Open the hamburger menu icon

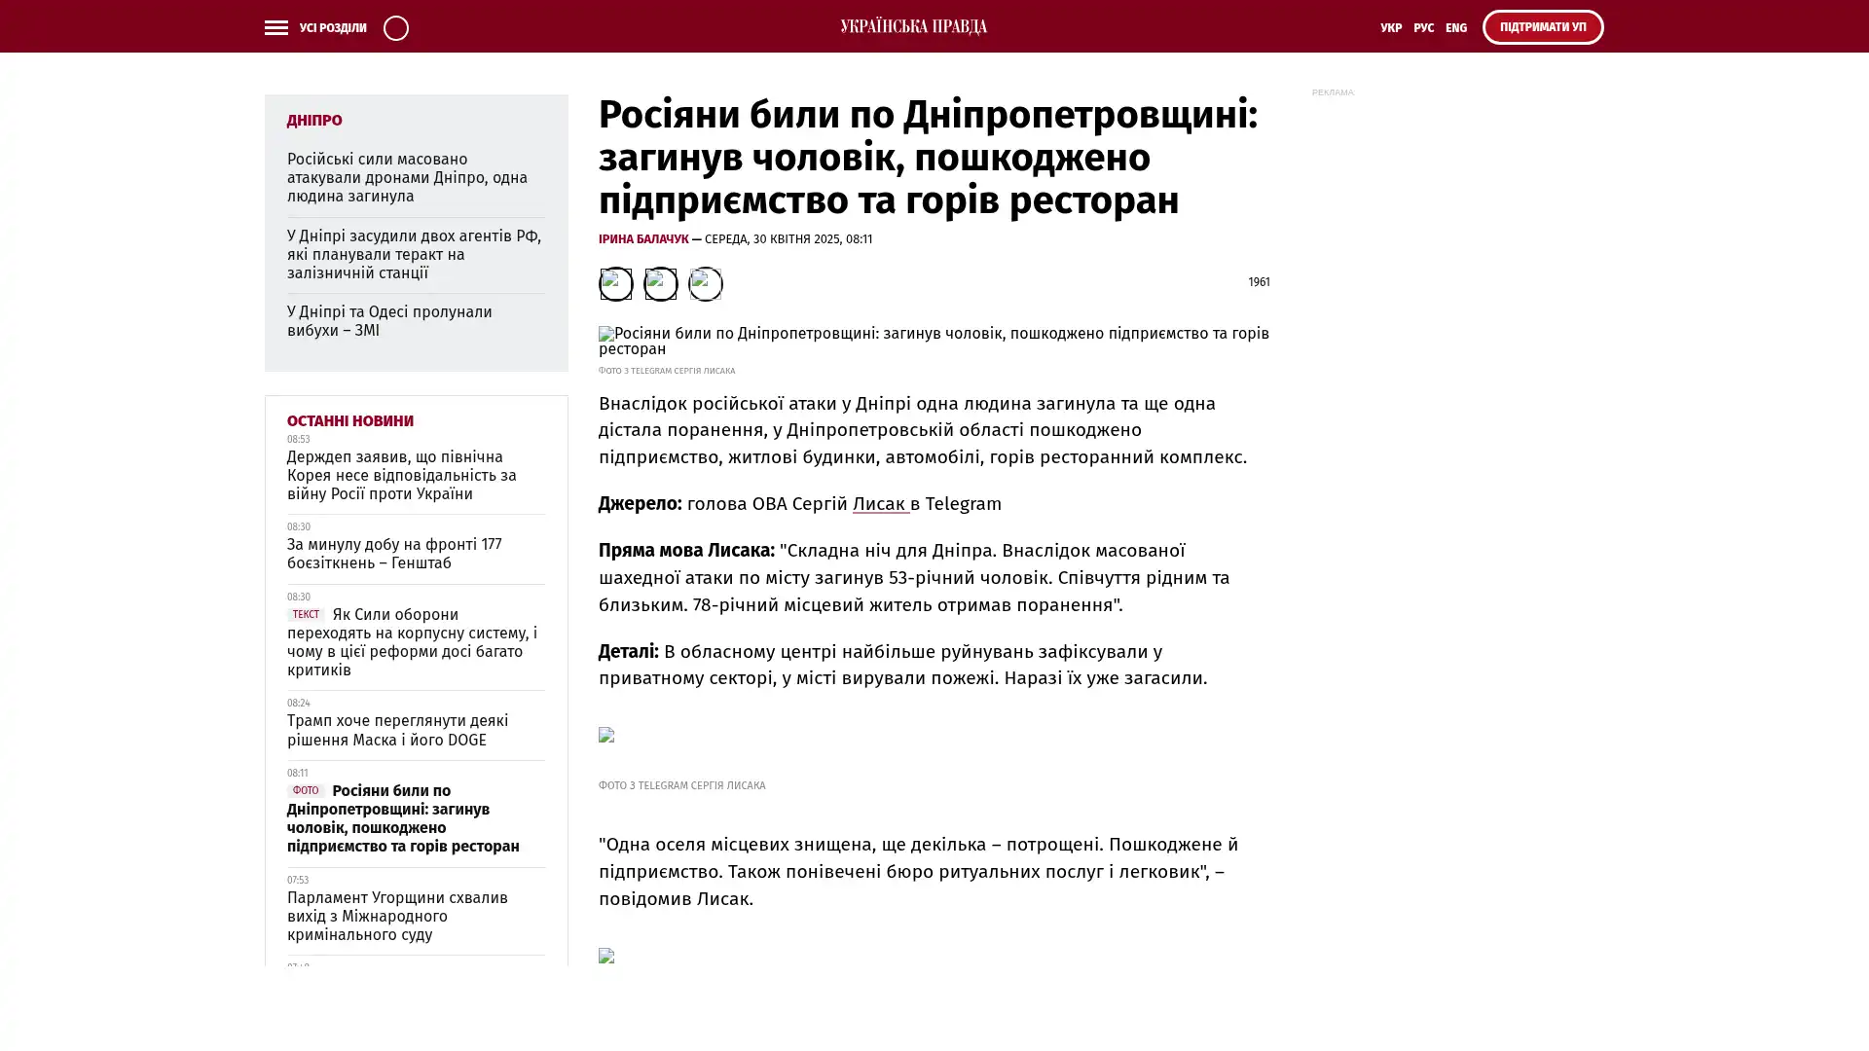tap(275, 27)
